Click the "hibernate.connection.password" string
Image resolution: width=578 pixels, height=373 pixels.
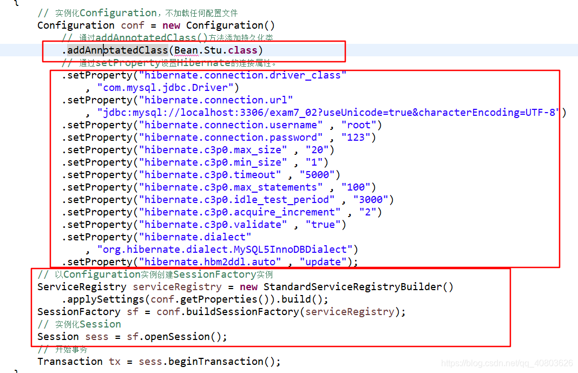point(231,138)
